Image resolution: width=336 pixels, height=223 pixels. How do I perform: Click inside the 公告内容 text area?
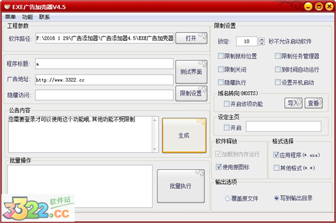79,134
